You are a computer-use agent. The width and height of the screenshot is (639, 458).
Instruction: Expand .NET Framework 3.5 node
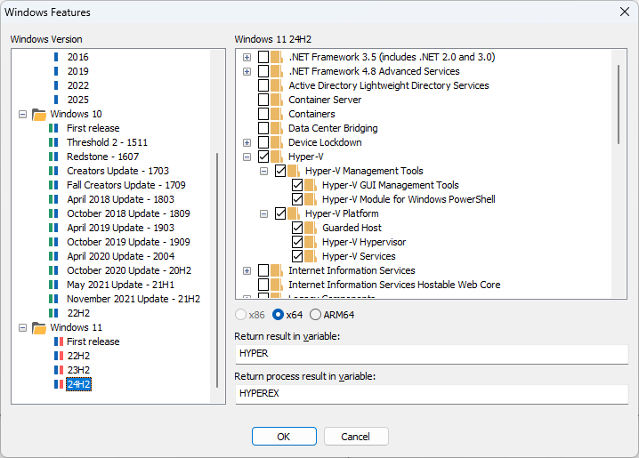pyautogui.click(x=247, y=58)
